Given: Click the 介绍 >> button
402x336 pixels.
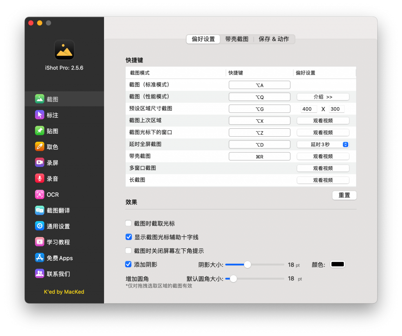Looking at the screenshot, I should pos(323,97).
